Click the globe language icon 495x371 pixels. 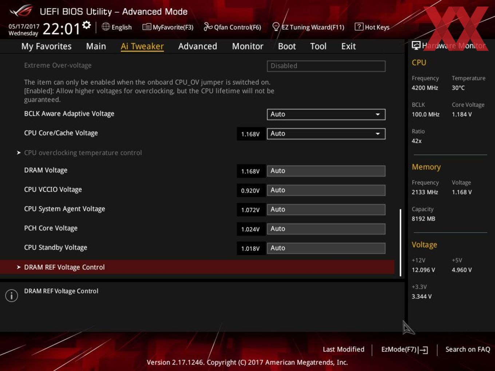point(106,27)
